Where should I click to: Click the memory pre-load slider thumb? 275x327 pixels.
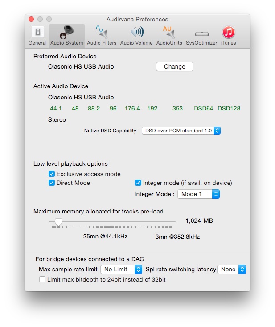point(59,222)
